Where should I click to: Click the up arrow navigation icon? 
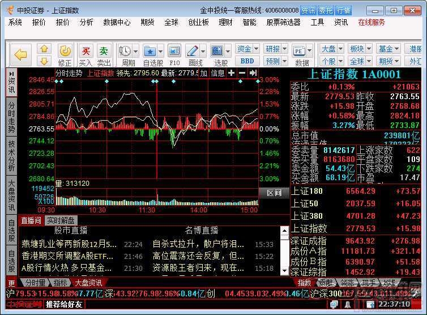[x=44, y=49]
